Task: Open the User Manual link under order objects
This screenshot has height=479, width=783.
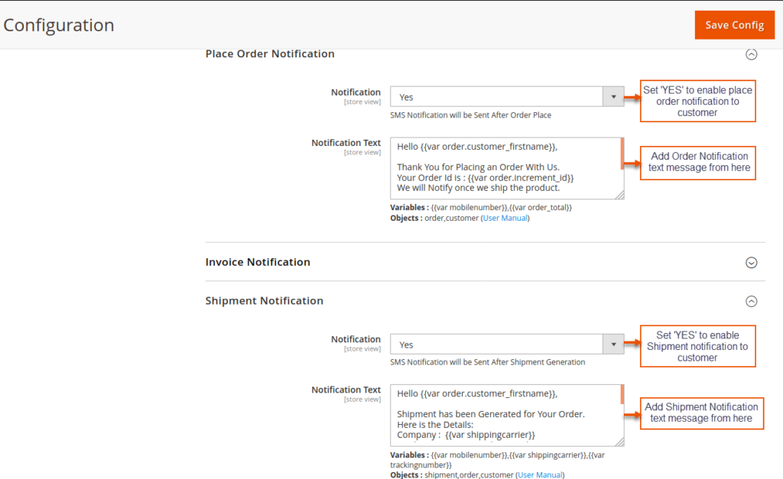Action: (505, 218)
